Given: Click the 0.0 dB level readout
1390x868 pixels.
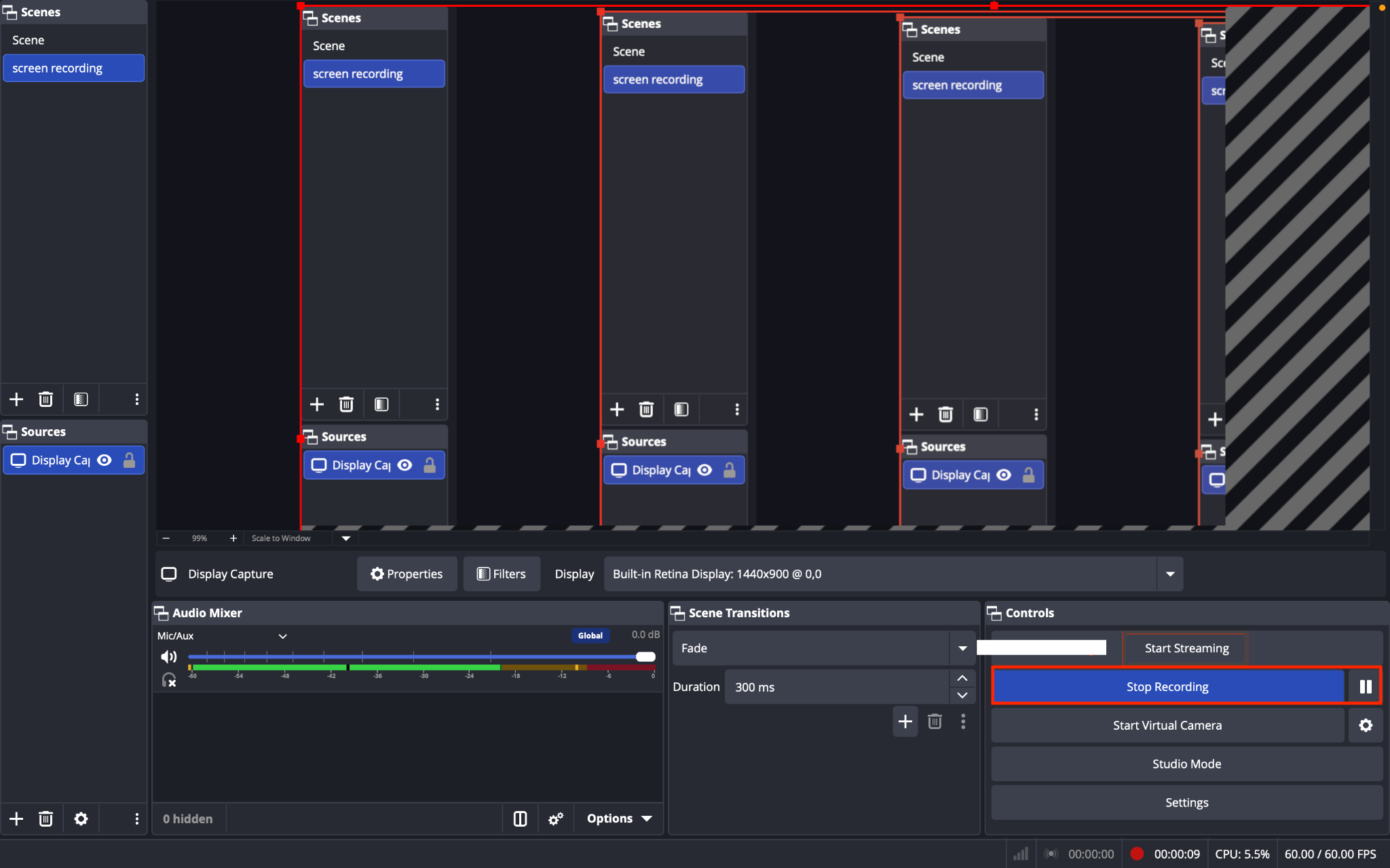Looking at the screenshot, I should coord(645,635).
